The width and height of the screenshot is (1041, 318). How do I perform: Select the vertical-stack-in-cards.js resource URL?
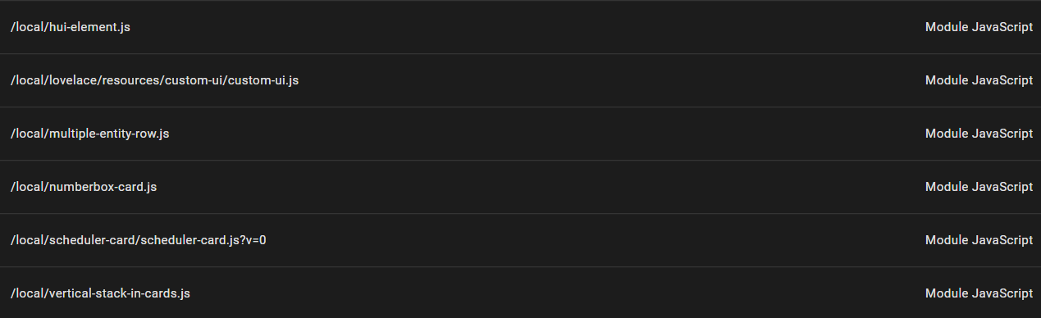(100, 293)
